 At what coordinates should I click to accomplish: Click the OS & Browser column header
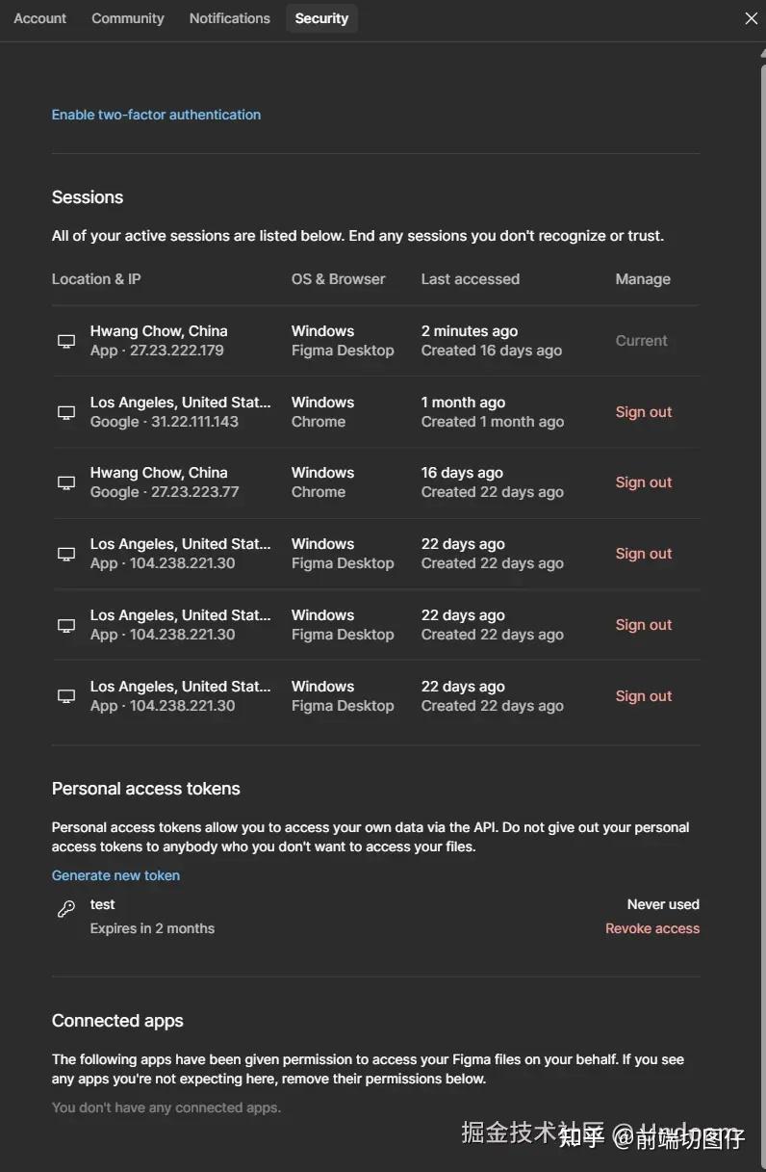[338, 279]
